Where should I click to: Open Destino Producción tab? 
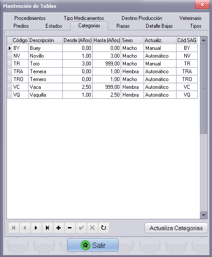tap(142, 18)
